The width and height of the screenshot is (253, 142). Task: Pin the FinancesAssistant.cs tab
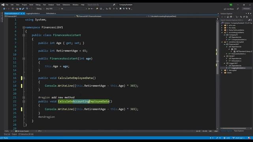21,13
